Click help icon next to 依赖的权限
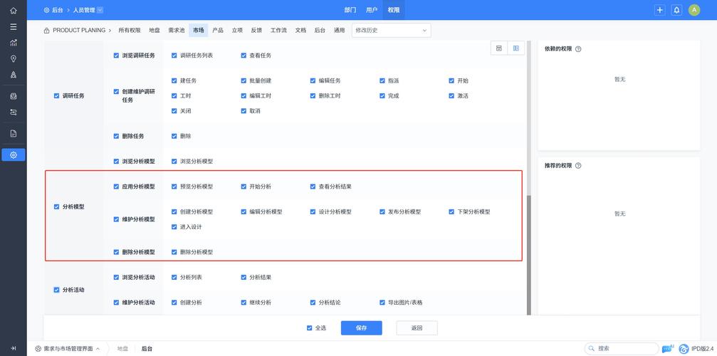Screen dimensions: 717x356 click(x=578, y=49)
